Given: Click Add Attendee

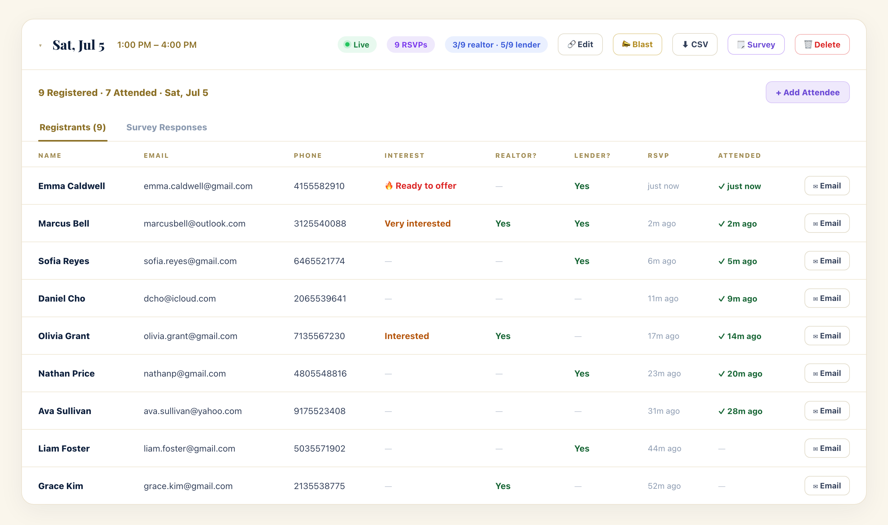Looking at the screenshot, I should tap(807, 92).
